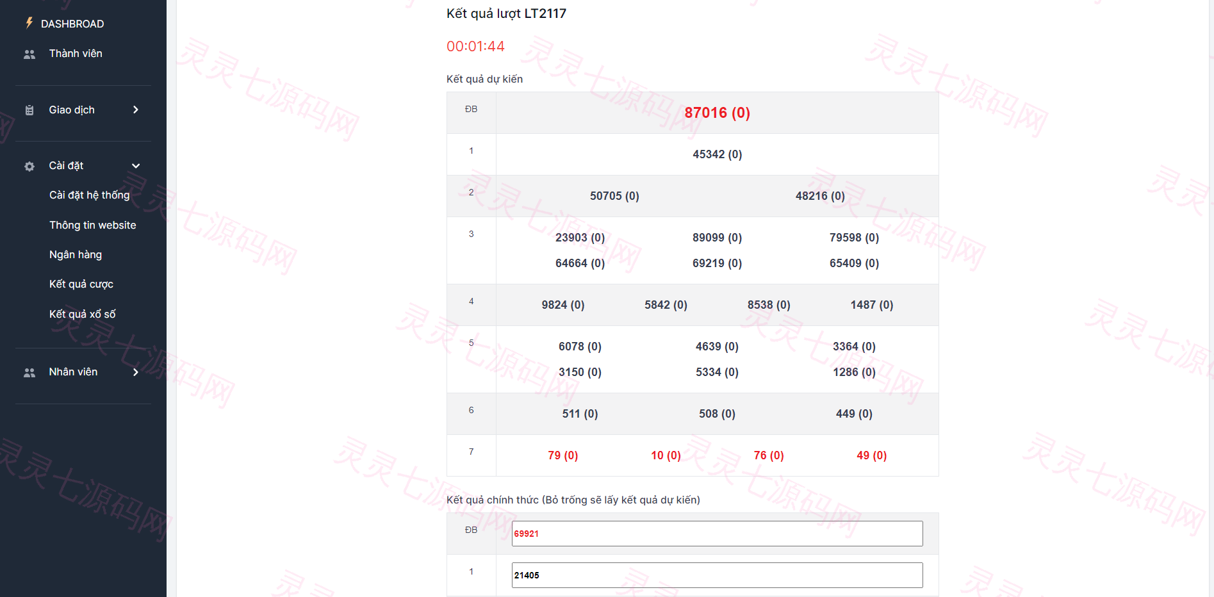Select prize 5 result 6078 (0)

(580, 347)
